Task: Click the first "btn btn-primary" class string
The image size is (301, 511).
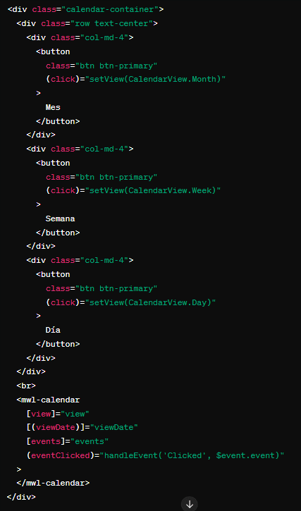Action: pos(116,66)
